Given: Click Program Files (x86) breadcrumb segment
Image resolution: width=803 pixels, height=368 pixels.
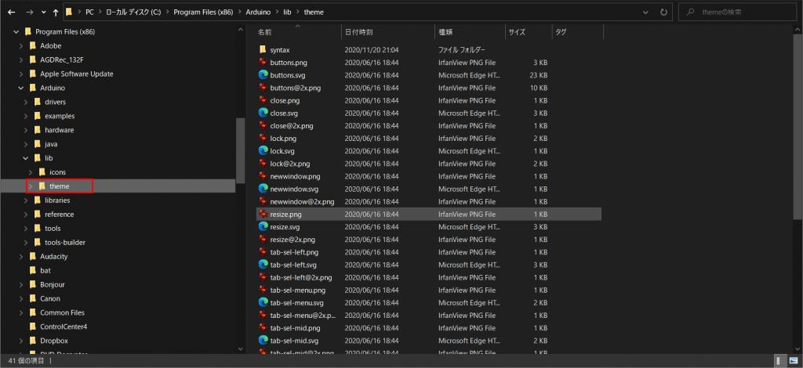Looking at the screenshot, I should tap(202, 13).
